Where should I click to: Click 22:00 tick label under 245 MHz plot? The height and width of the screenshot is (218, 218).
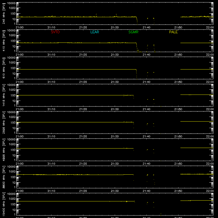[x=210, y=28]
